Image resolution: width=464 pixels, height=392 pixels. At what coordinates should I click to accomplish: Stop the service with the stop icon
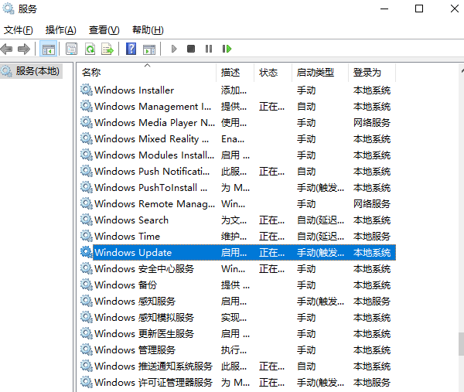click(x=191, y=49)
